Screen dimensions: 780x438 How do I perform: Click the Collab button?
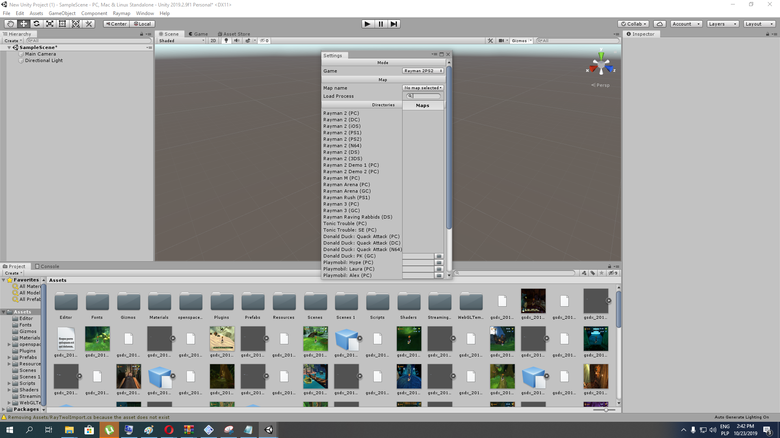tap(633, 24)
